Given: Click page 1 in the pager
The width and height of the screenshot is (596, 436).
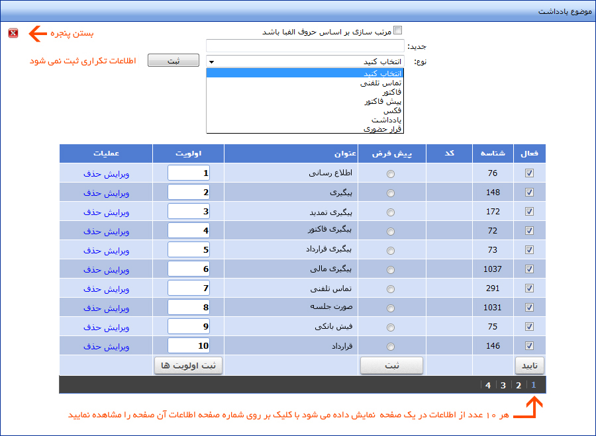Looking at the screenshot, I should [534, 385].
